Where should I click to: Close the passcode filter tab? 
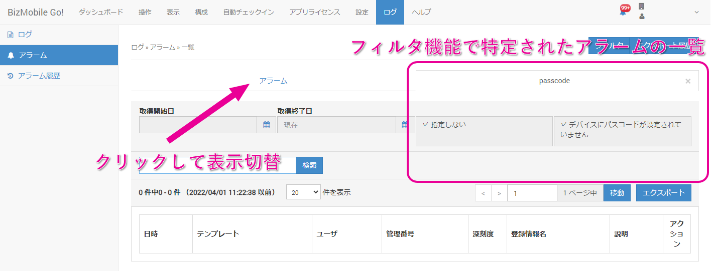click(x=688, y=81)
